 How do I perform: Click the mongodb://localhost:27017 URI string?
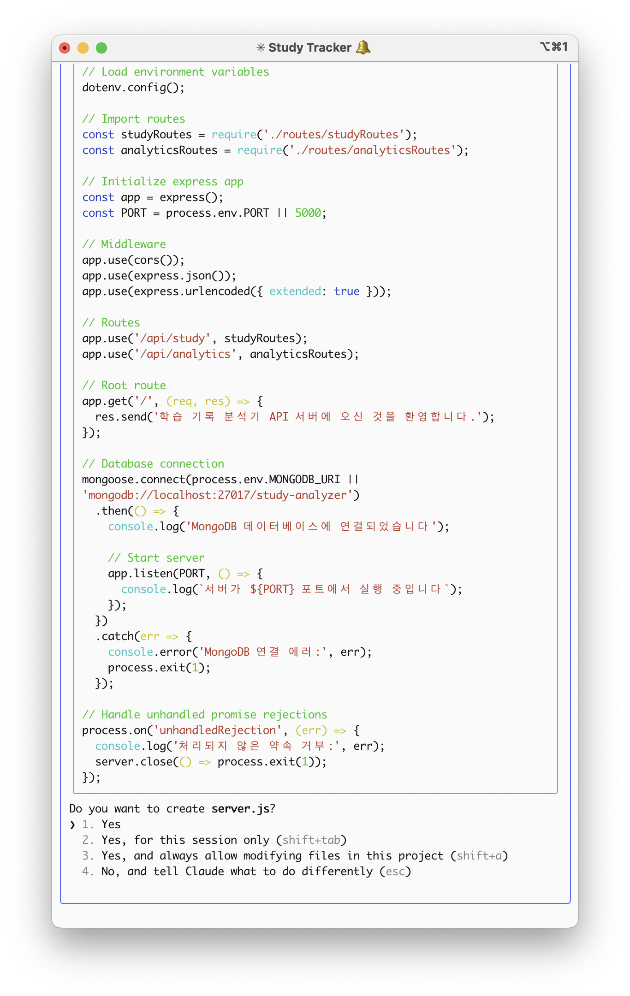coord(217,495)
